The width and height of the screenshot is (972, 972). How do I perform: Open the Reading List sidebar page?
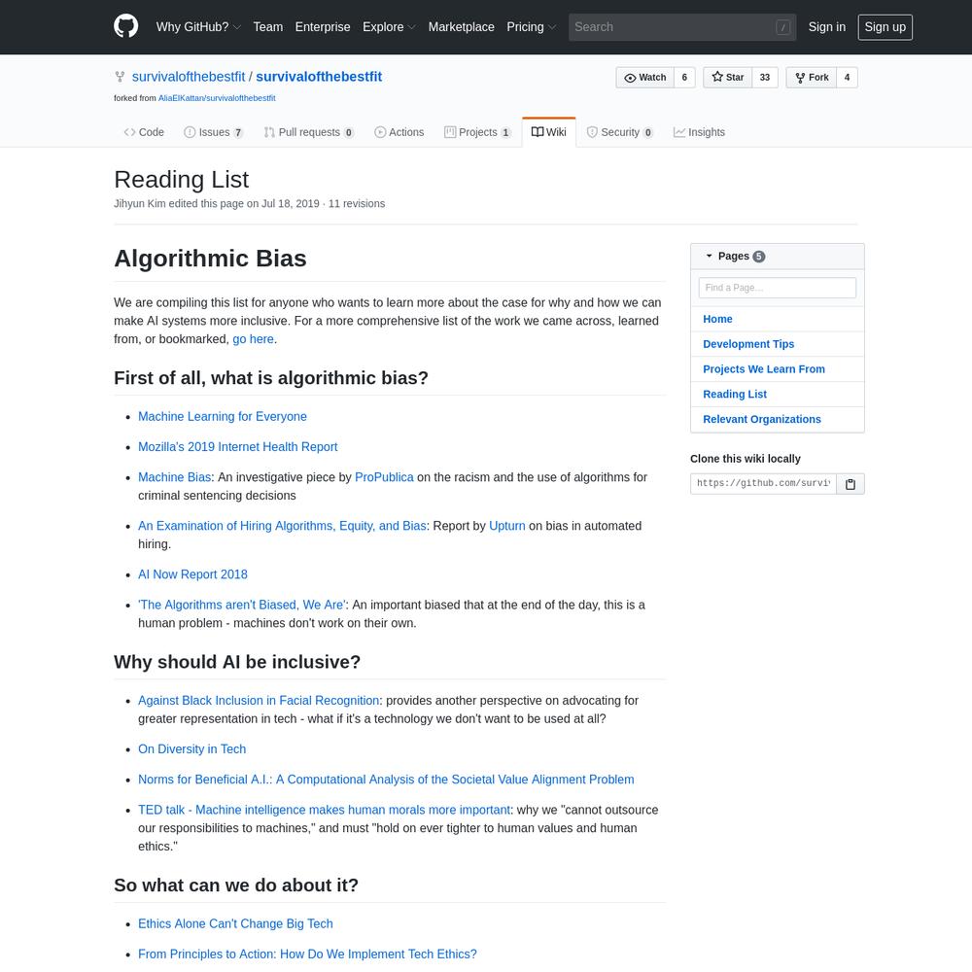click(x=735, y=395)
